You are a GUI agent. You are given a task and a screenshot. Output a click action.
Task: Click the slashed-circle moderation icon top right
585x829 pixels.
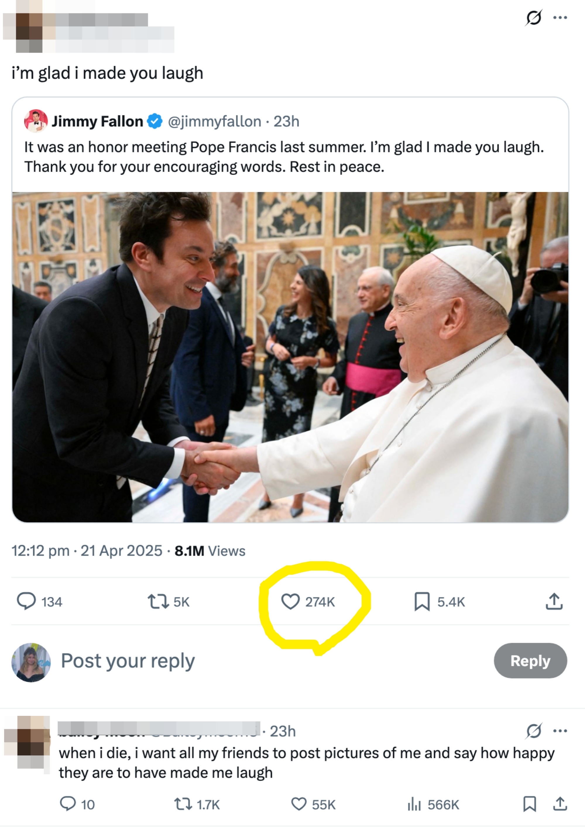(x=534, y=17)
